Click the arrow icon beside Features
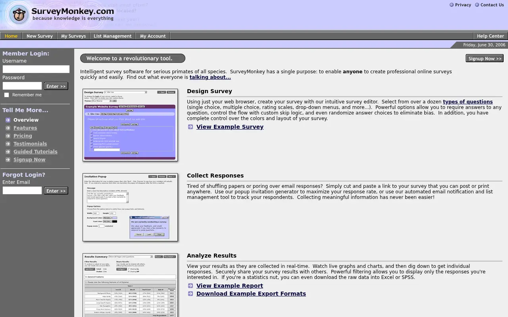This screenshot has width=508, height=317. pos(8,128)
